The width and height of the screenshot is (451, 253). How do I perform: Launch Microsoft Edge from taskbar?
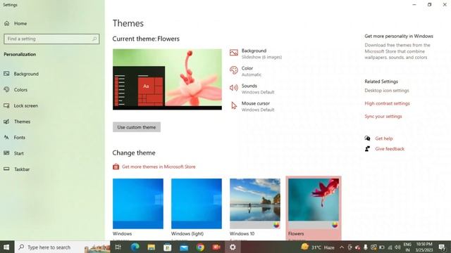point(135,247)
